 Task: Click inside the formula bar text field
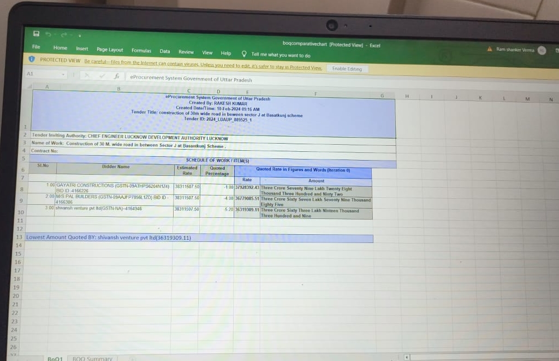click(273, 80)
